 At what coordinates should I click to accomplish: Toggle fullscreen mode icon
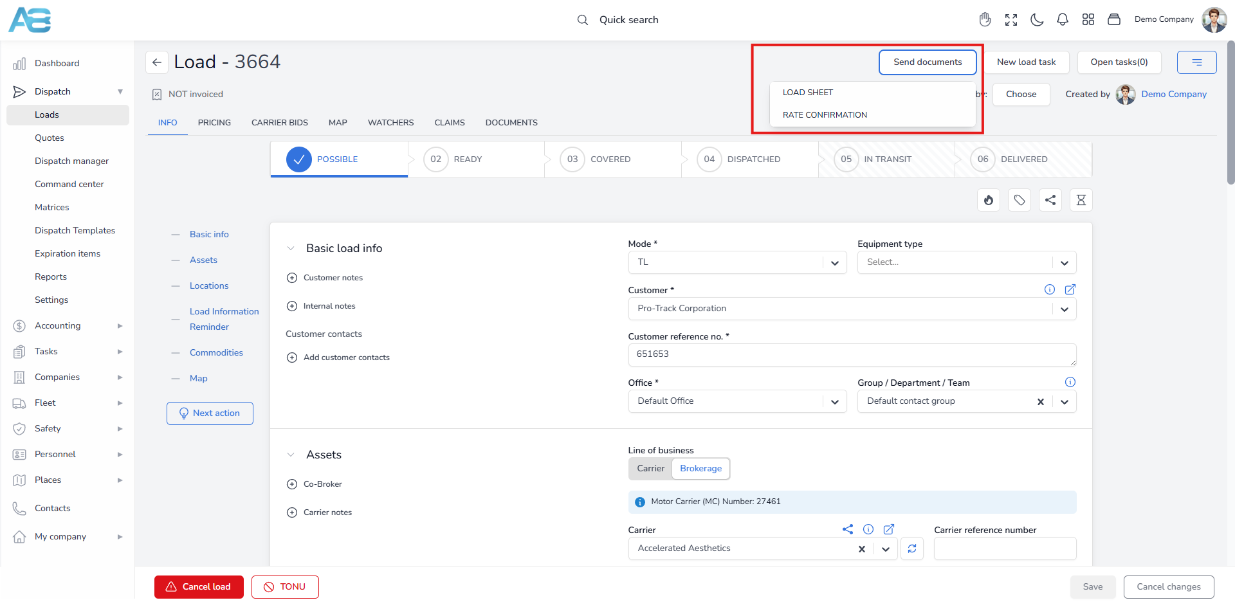(1011, 20)
